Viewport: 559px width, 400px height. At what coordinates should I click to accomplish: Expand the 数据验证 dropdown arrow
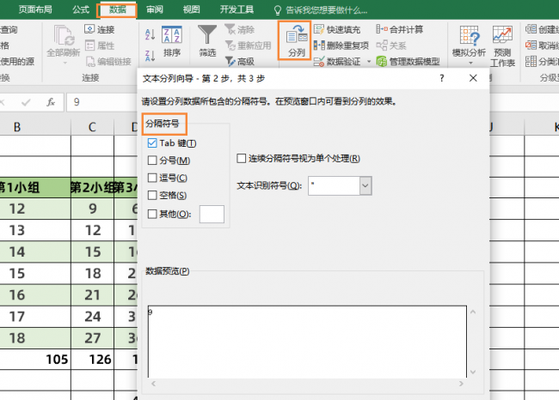point(369,62)
